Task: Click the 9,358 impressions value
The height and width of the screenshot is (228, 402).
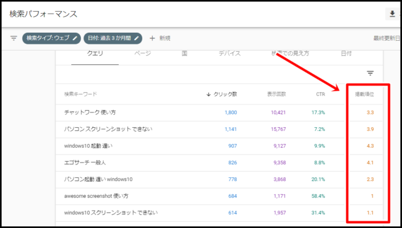Action: coord(280,163)
